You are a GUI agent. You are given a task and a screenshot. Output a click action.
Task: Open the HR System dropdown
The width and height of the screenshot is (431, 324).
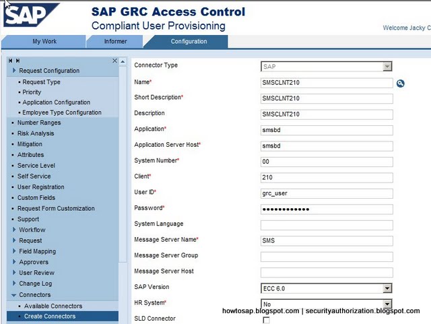tap(387, 304)
